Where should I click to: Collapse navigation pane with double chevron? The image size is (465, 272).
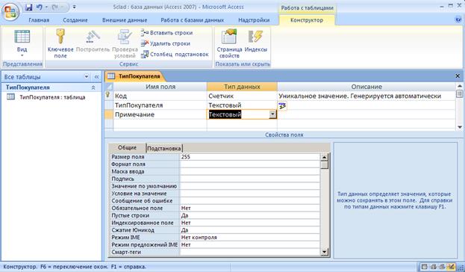point(96,77)
